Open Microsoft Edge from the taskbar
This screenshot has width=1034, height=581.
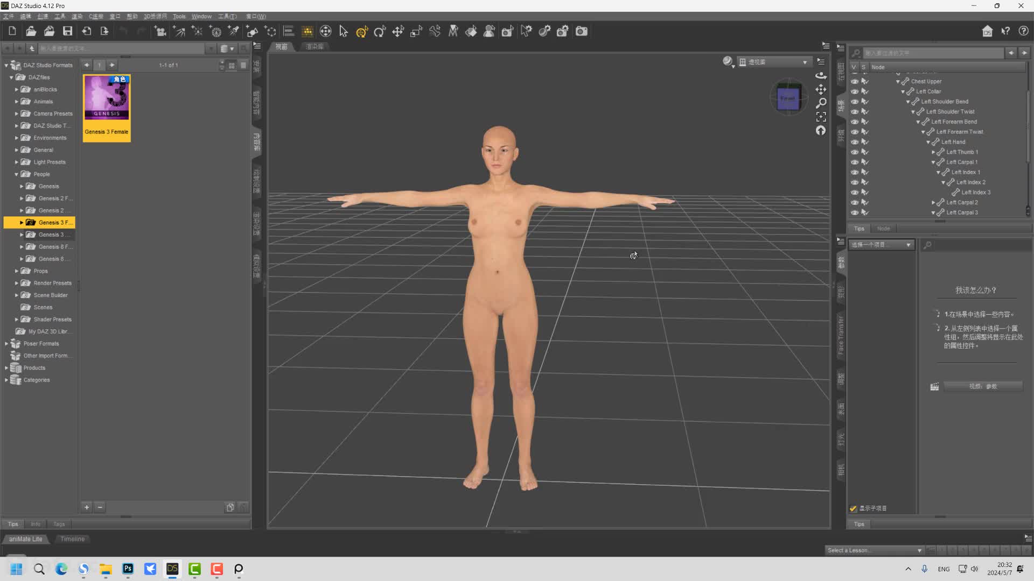click(61, 569)
